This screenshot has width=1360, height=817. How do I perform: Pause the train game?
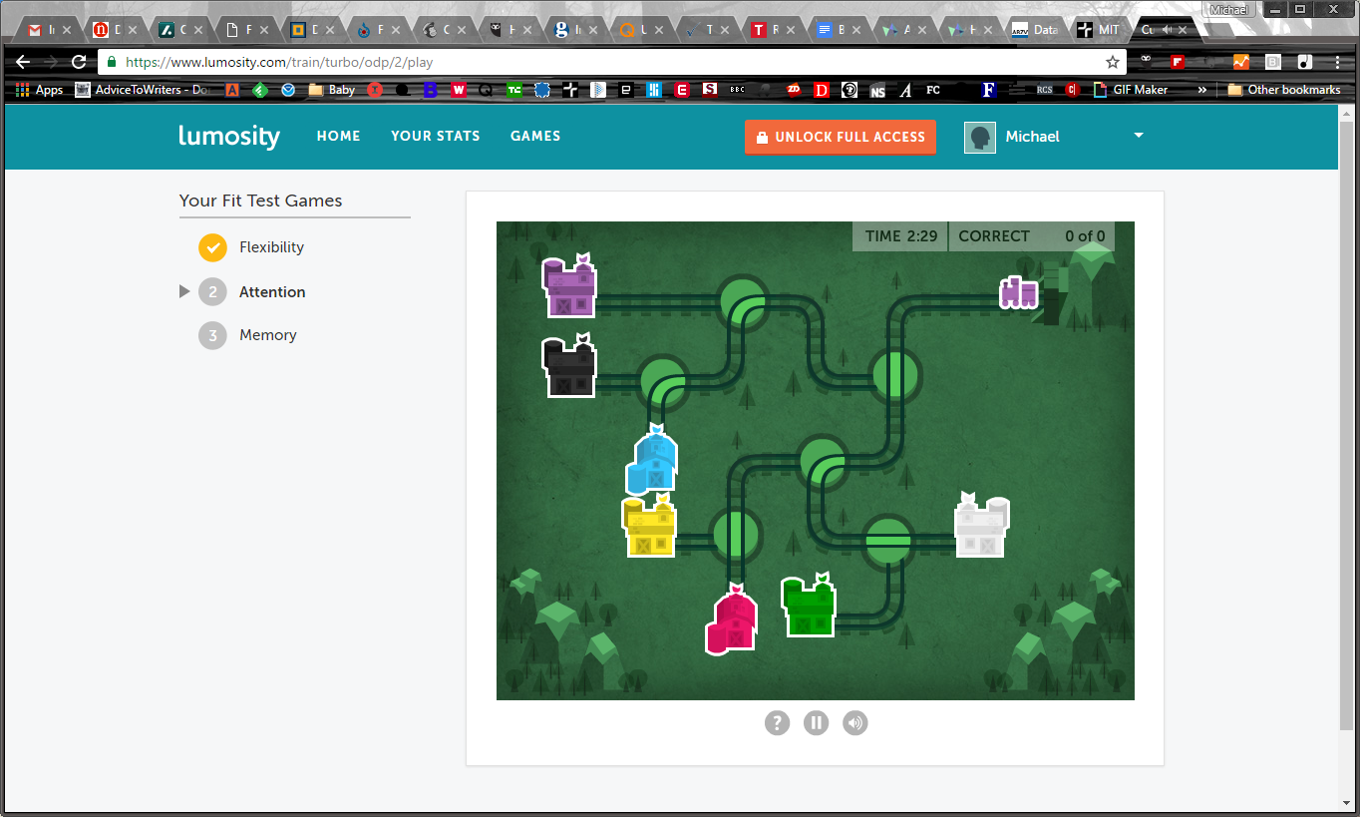(816, 723)
